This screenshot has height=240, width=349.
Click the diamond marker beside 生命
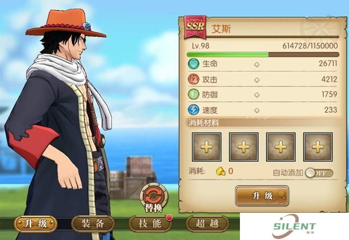tap(257, 64)
